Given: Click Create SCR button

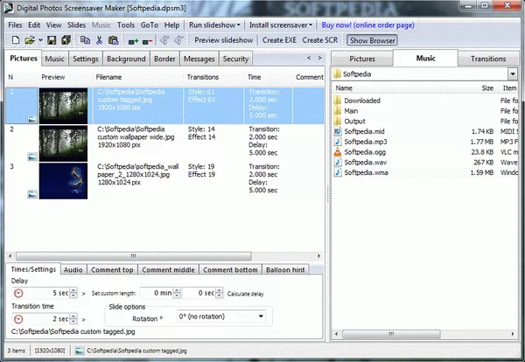Looking at the screenshot, I should [320, 40].
